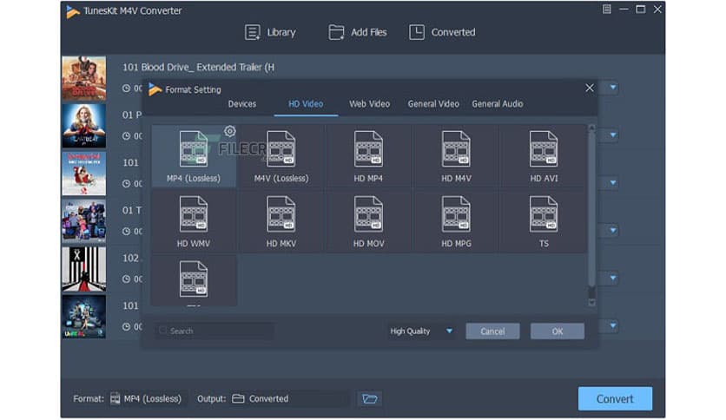Select the format below HD WMV

194,280
